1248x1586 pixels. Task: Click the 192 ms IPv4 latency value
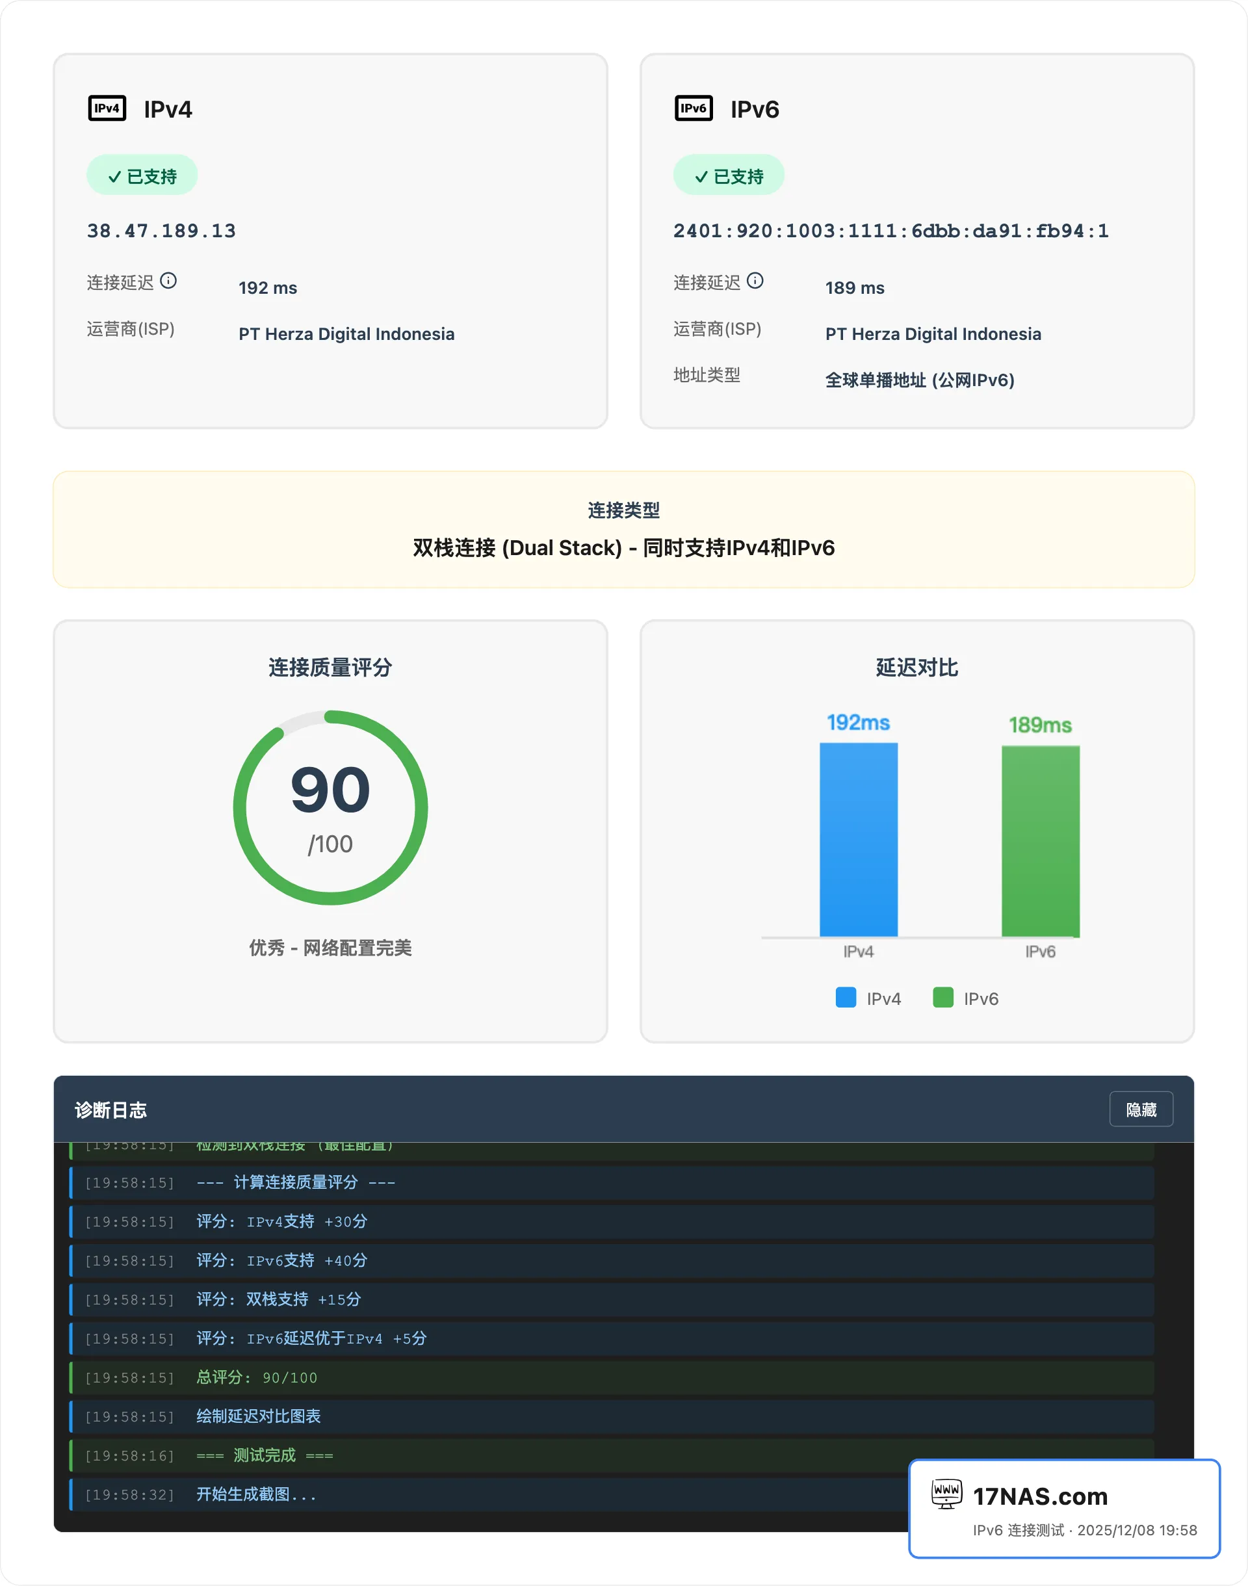(x=267, y=288)
